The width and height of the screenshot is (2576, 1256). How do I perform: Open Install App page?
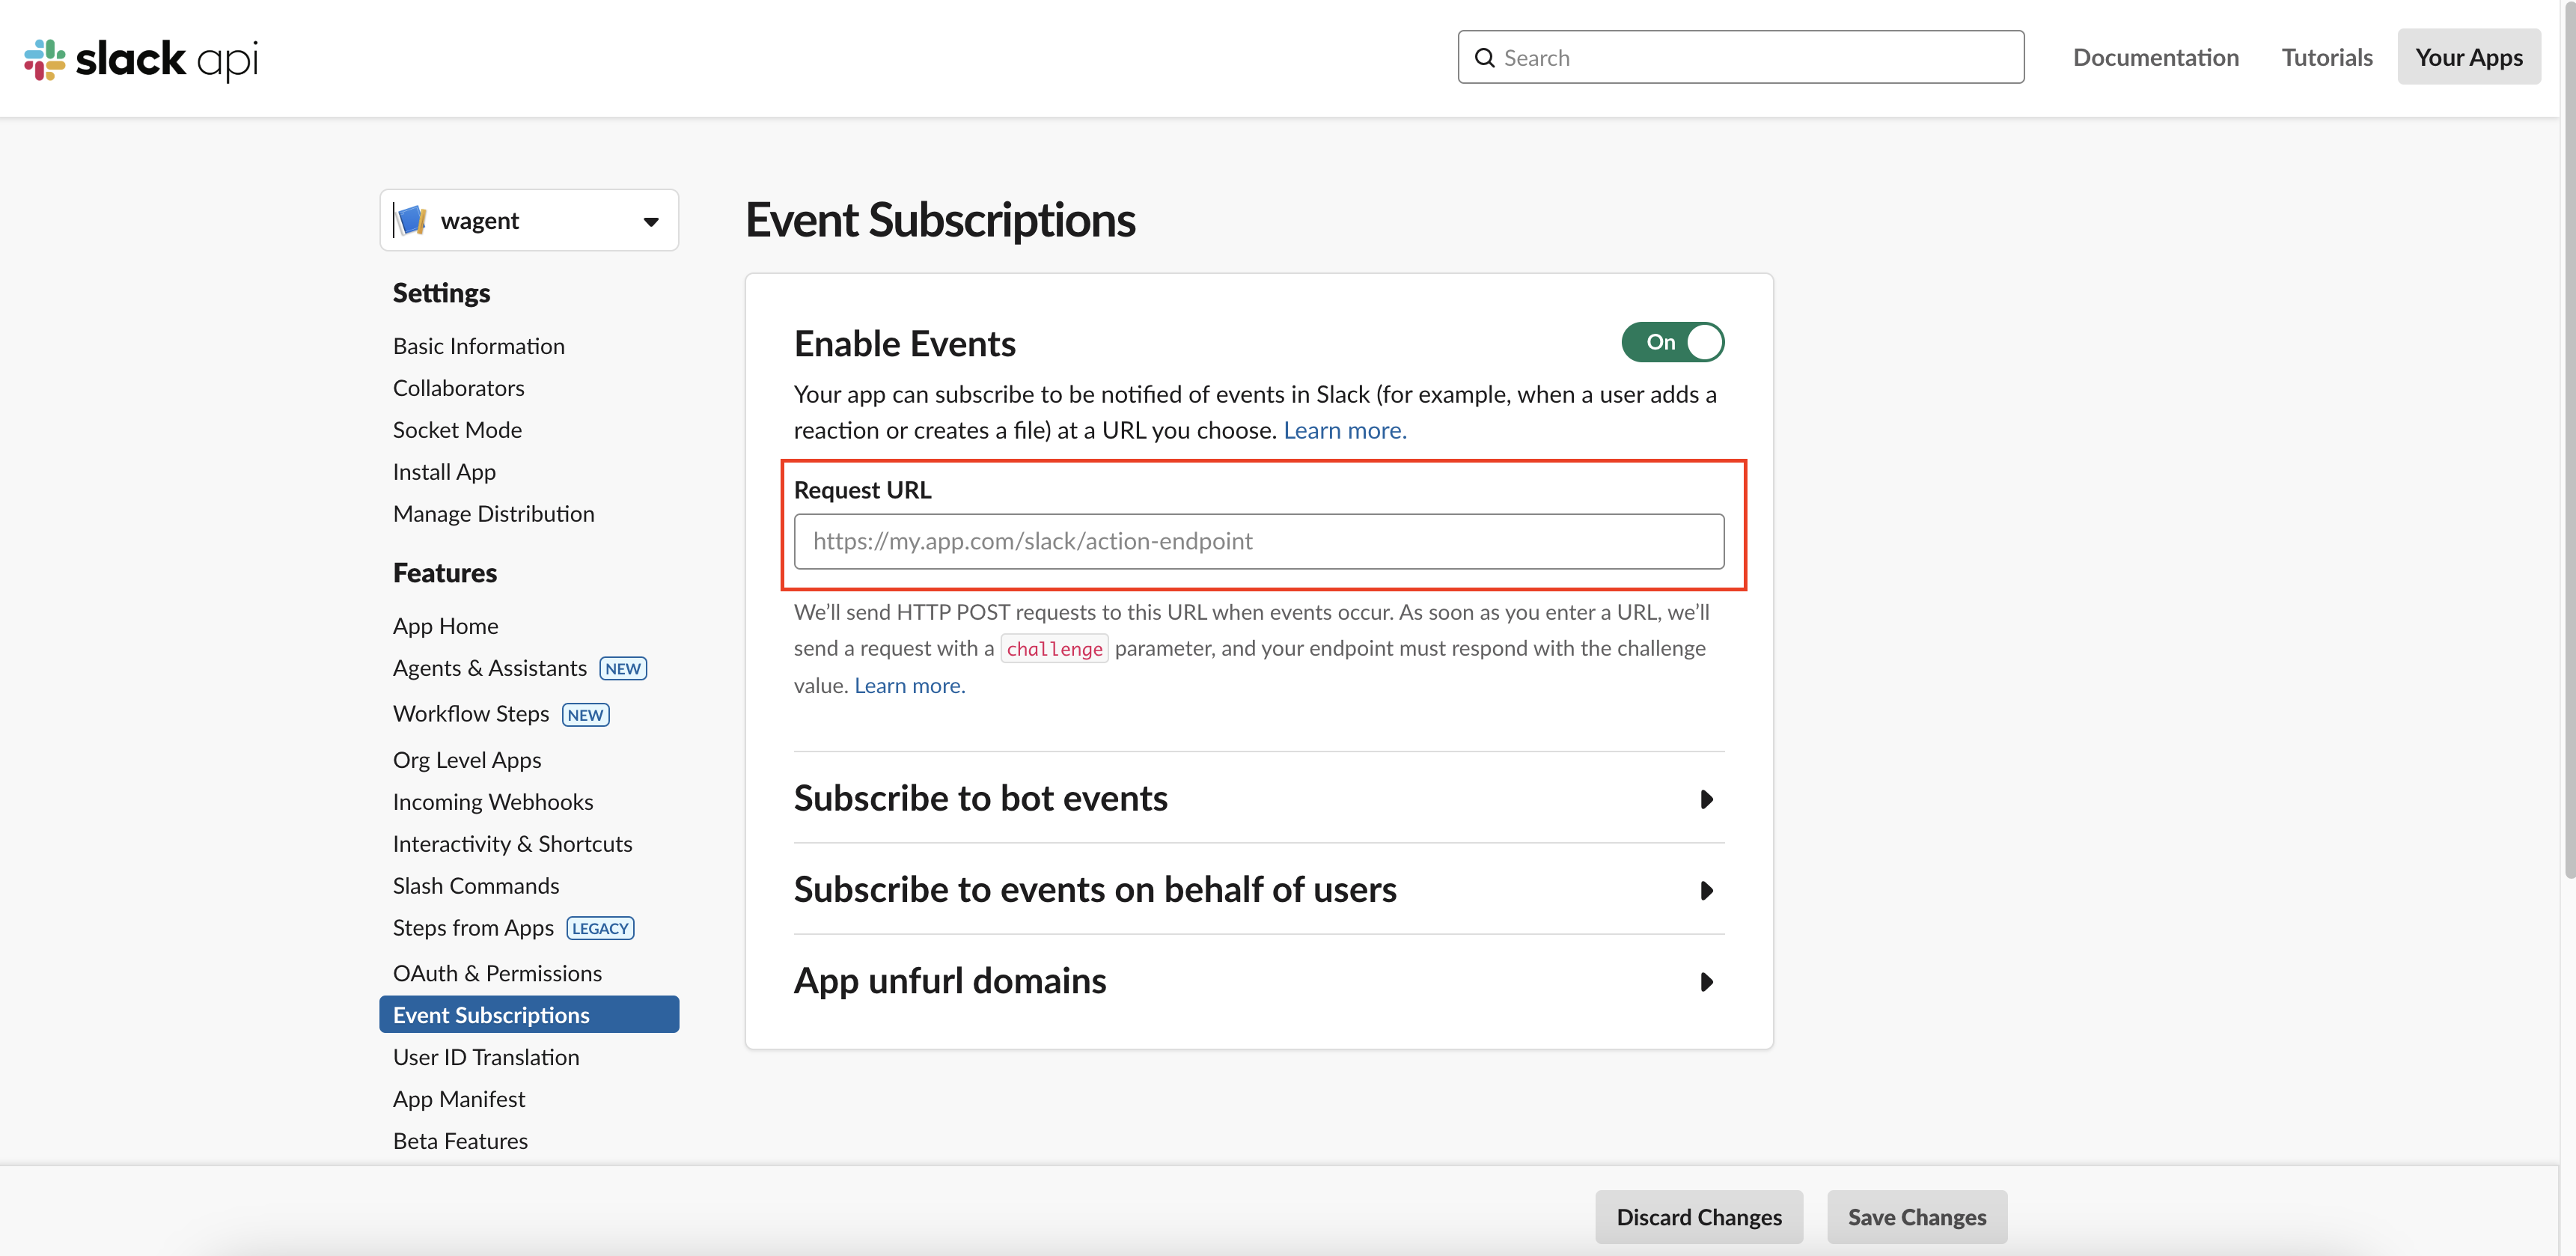coord(445,472)
